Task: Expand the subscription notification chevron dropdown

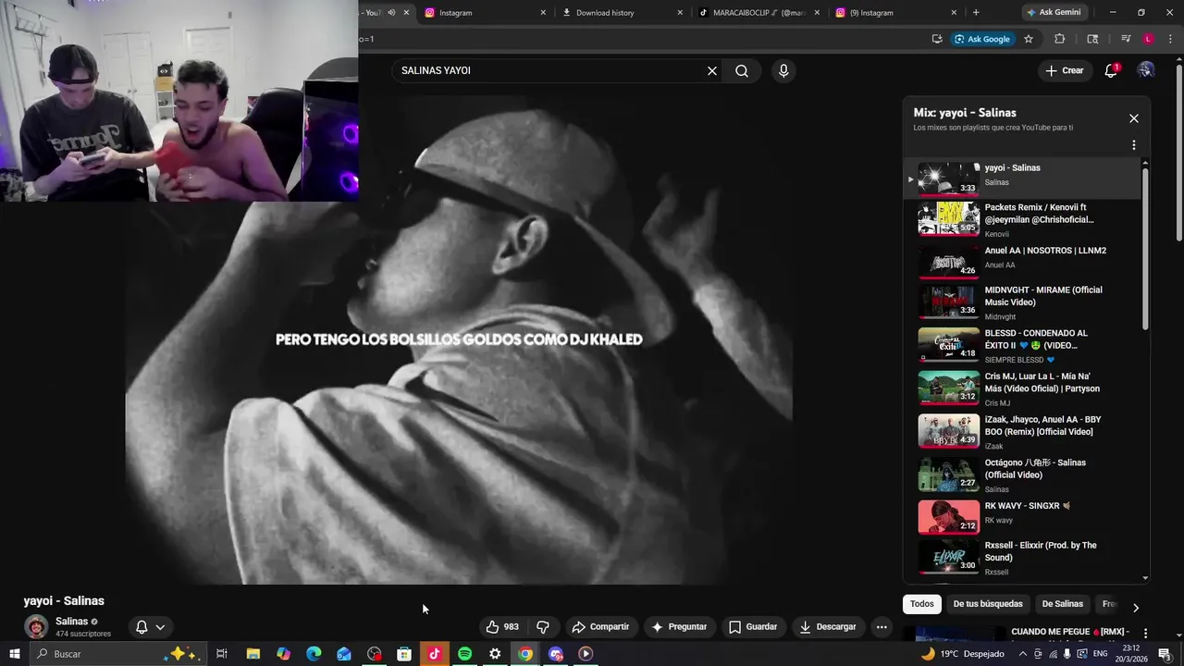Action: (160, 627)
